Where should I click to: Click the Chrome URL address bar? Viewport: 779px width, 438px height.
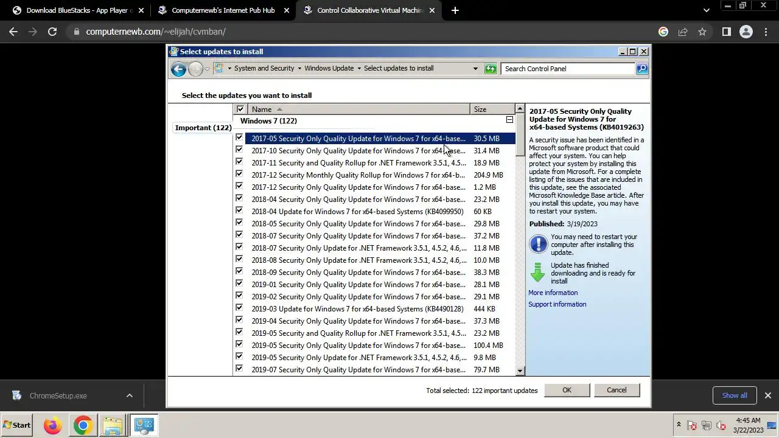365,32
